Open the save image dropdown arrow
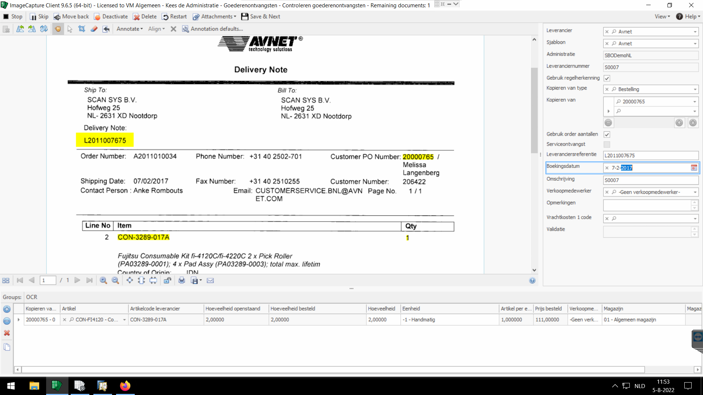The width and height of the screenshot is (703, 395). [201, 281]
